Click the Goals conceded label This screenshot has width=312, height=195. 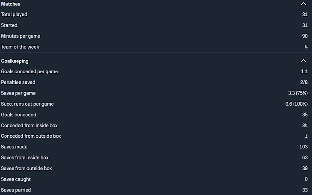[x=19, y=115]
